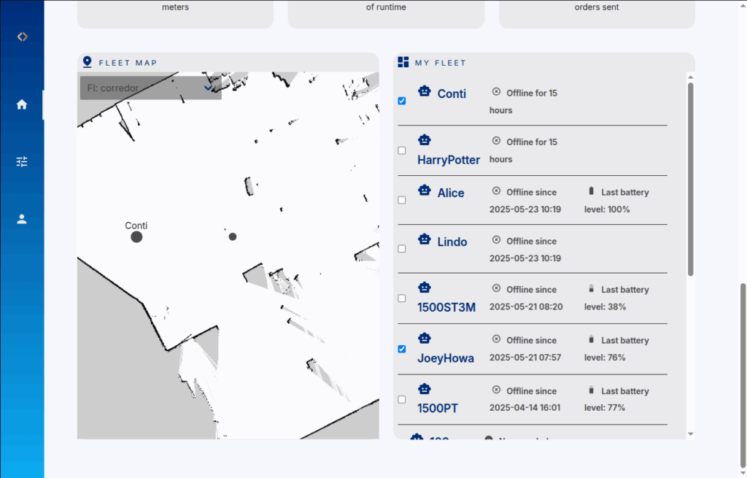
Task: Click the battery icon in 1500ST3M row
Action: [591, 288]
